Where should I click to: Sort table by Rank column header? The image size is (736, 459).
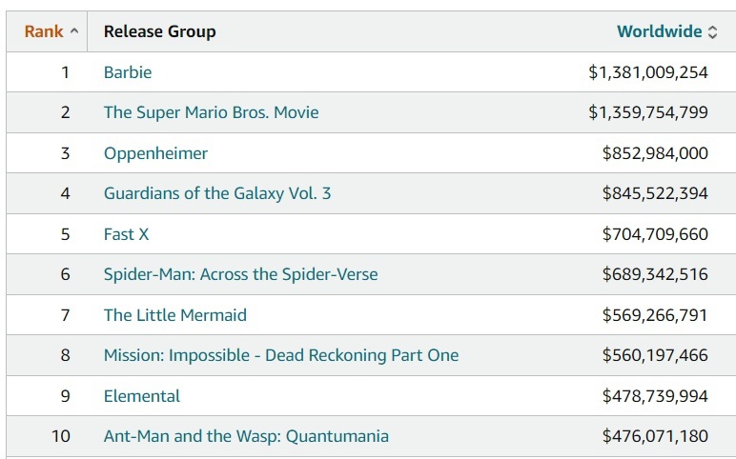coord(44,31)
